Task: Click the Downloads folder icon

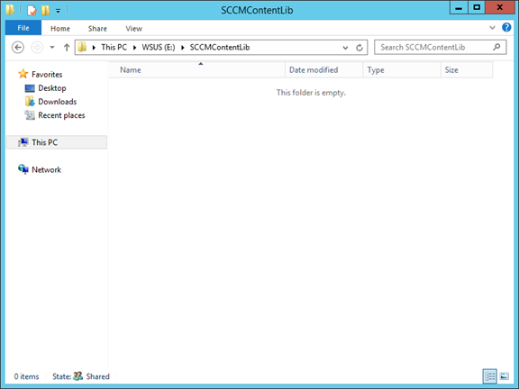Action: tap(30, 101)
